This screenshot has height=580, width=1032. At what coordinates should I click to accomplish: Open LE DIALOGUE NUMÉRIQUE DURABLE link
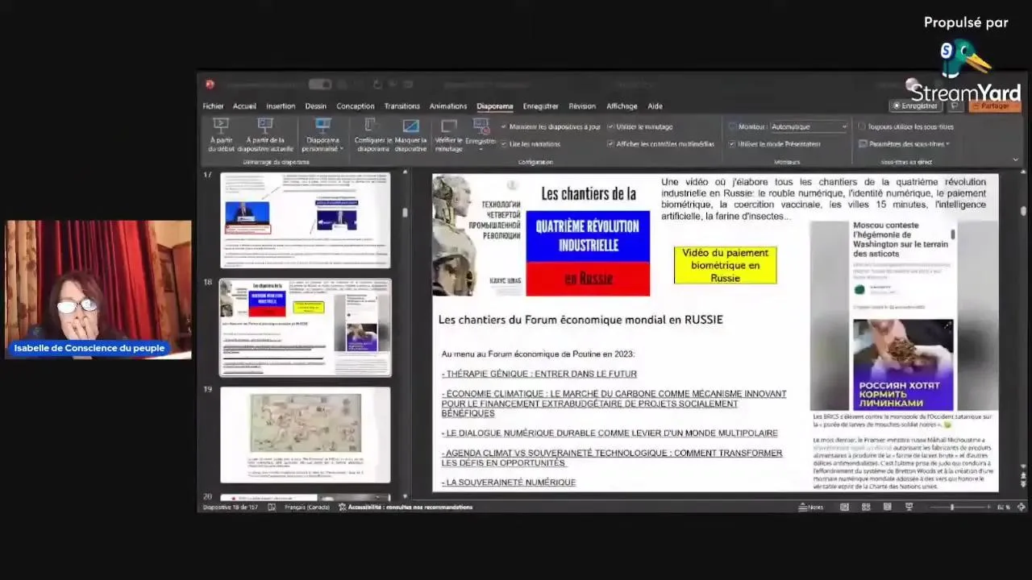tap(610, 433)
